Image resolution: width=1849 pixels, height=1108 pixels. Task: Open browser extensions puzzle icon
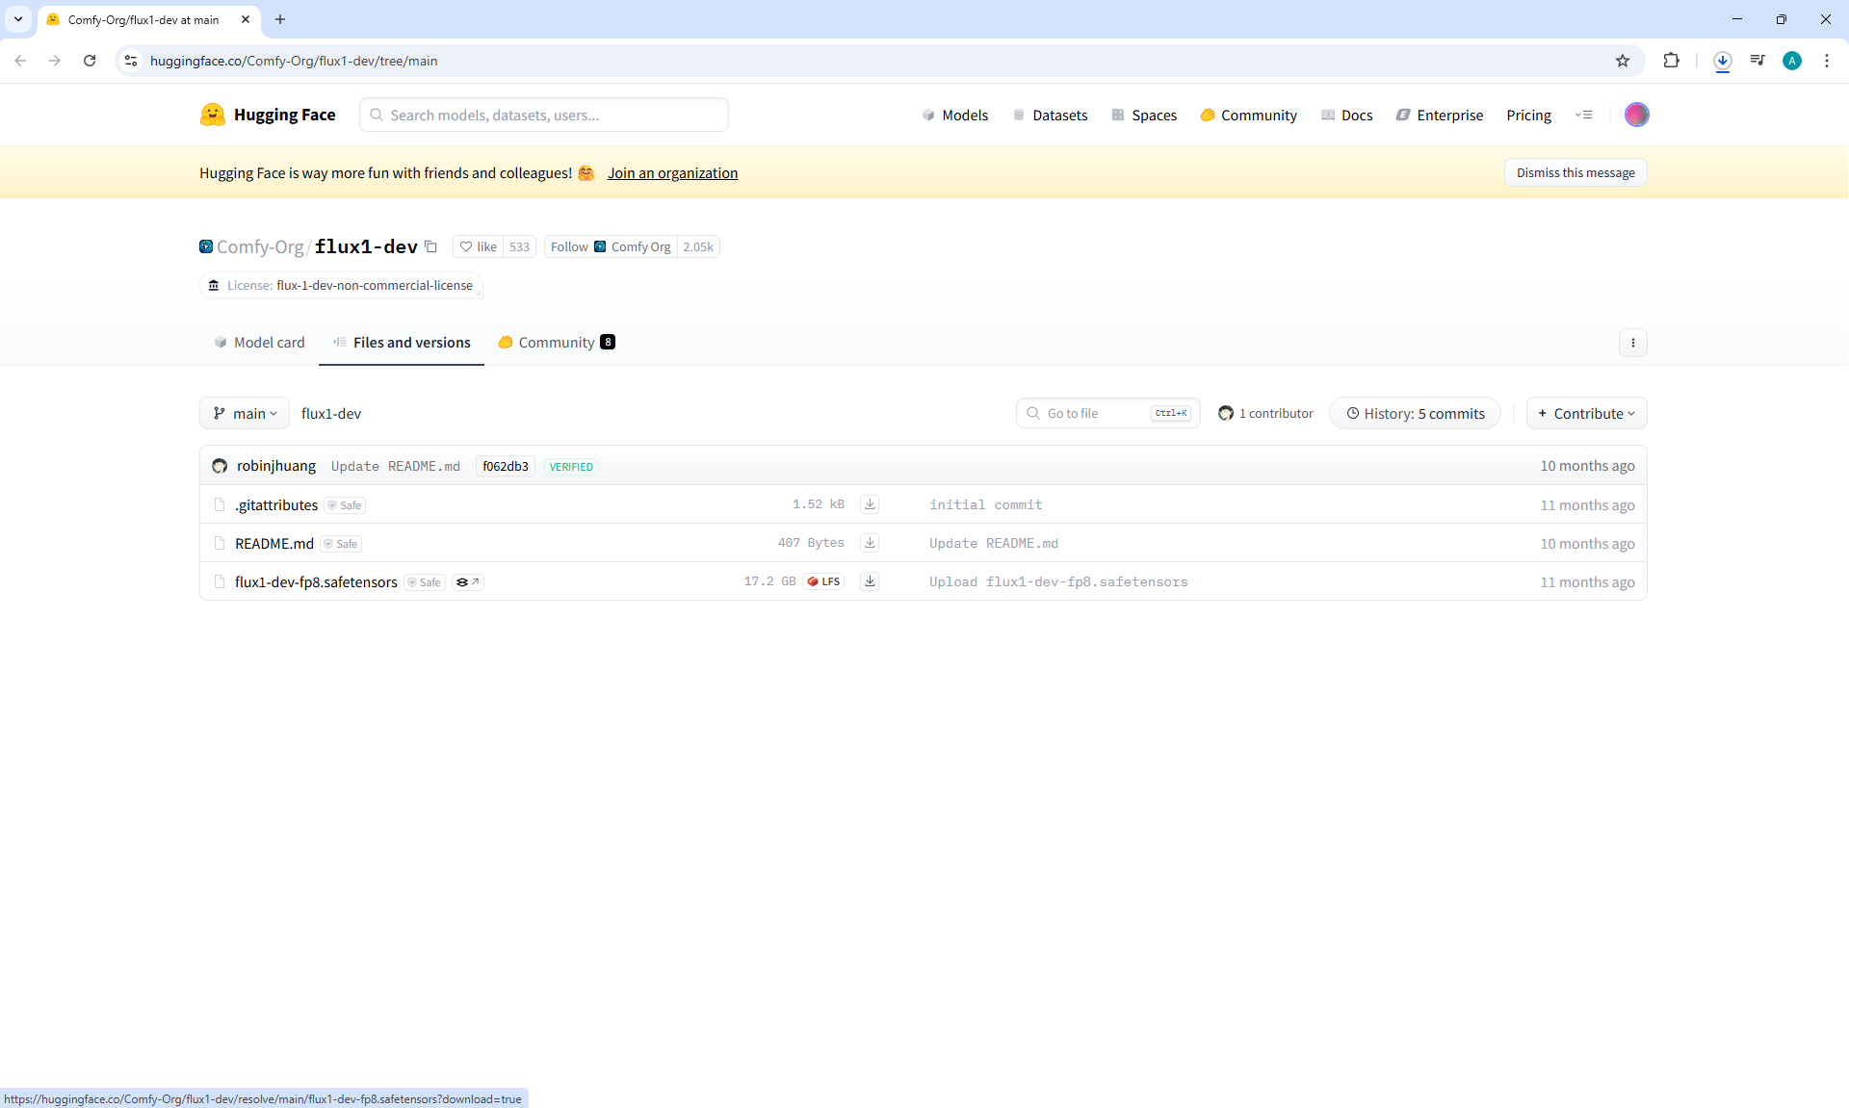pyautogui.click(x=1671, y=61)
